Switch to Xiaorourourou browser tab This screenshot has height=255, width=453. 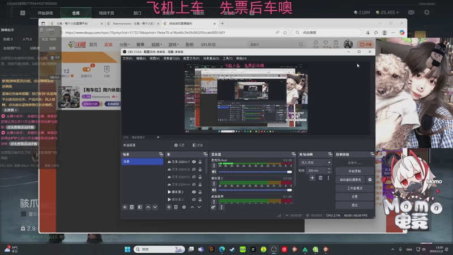click(x=132, y=23)
